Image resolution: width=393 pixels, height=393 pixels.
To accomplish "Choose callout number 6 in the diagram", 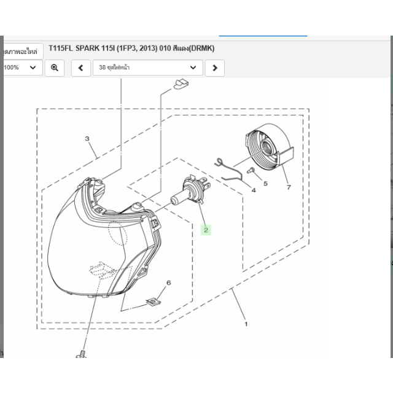I will 169,282.
